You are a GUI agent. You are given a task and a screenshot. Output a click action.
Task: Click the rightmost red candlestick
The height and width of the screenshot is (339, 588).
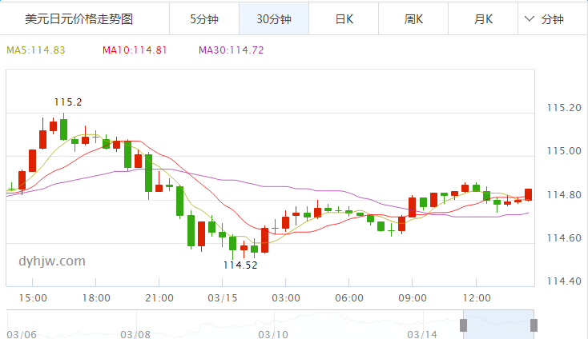pyautogui.click(x=529, y=194)
